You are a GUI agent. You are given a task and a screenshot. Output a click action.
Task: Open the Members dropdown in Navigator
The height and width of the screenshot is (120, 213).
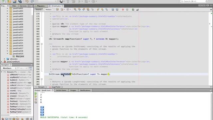pyautogui.click(x=9, y=68)
